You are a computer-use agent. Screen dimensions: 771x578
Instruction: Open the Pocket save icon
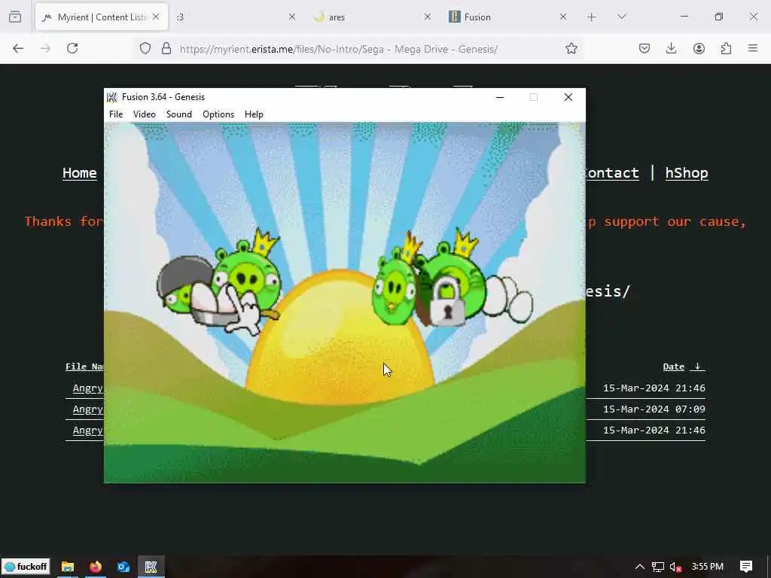(645, 48)
